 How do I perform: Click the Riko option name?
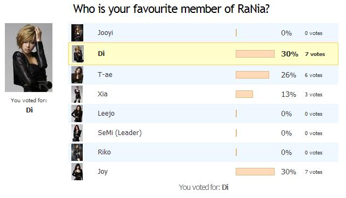(104, 152)
